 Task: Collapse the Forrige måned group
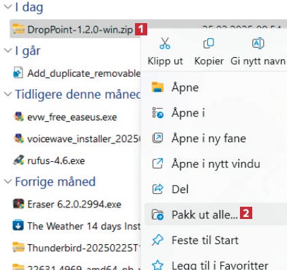8,182
